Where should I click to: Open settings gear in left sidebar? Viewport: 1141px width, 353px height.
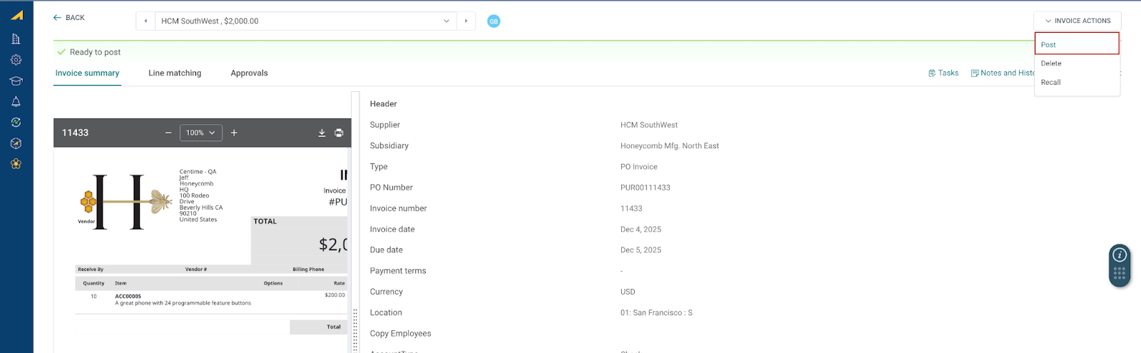pyautogui.click(x=16, y=60)
